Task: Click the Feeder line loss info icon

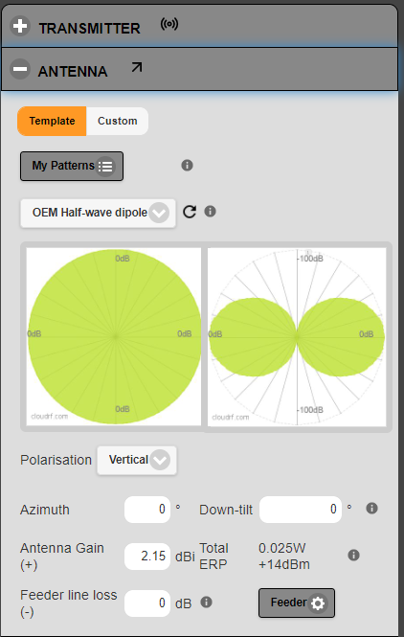Action: (206, 603)
